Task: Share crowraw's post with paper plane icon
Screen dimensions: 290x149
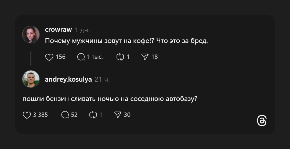Action: click(x=145, y=57)
